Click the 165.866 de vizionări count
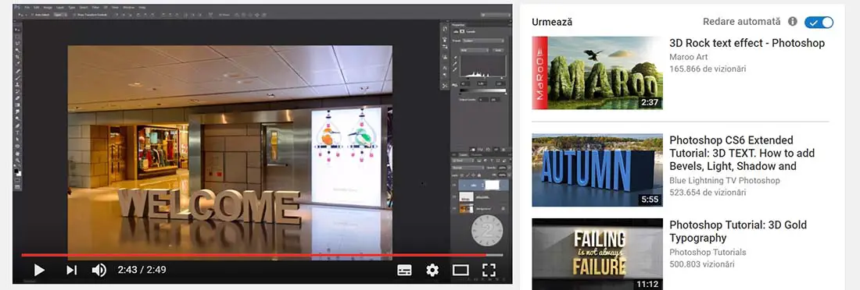 708,69
